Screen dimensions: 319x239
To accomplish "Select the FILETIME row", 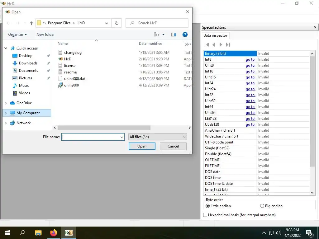I will point(257,166).
